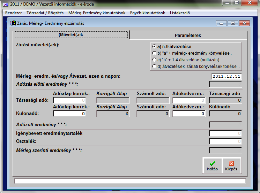The height and width of the screenshot is (193, 260).
Task: Click the app icon in main title bar
Action: point(6,3)
